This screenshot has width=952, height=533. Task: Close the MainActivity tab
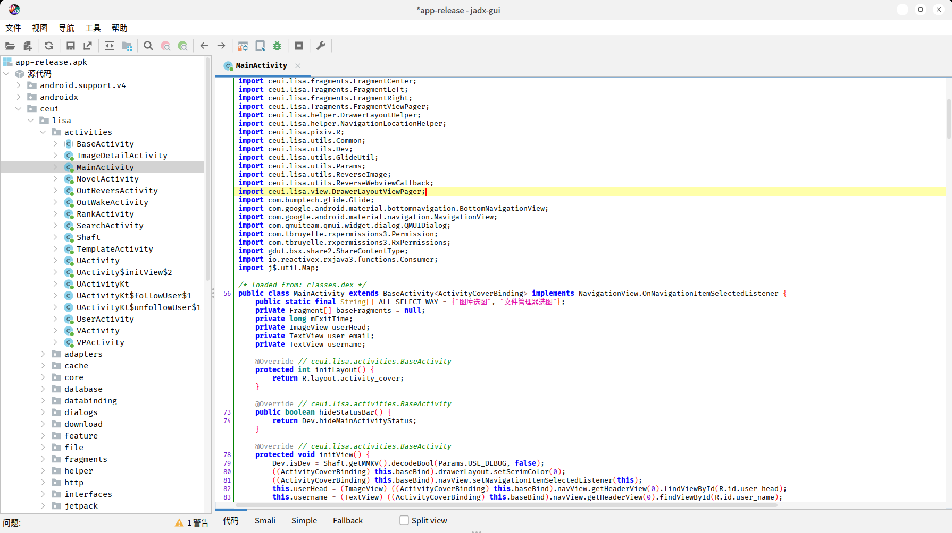[298, 66]
